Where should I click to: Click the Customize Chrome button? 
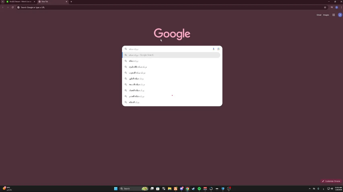point(331,181)
